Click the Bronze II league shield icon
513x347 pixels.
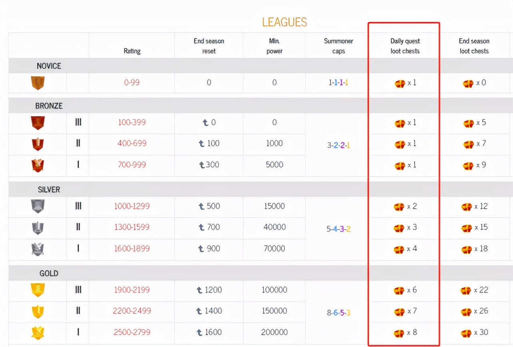point(38,144)
